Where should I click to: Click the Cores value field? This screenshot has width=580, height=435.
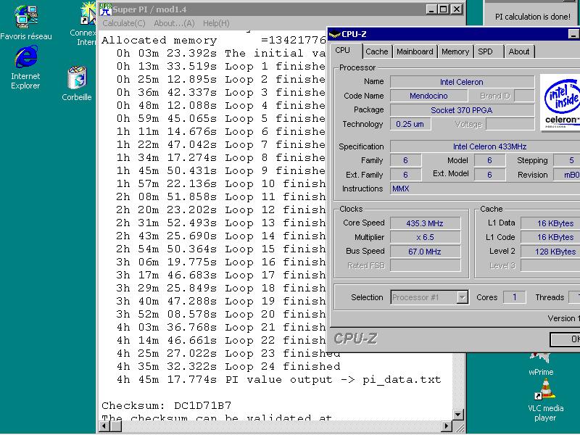[515, 297]
